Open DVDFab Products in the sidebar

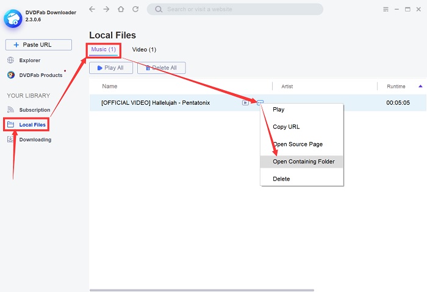click(35, 75)
